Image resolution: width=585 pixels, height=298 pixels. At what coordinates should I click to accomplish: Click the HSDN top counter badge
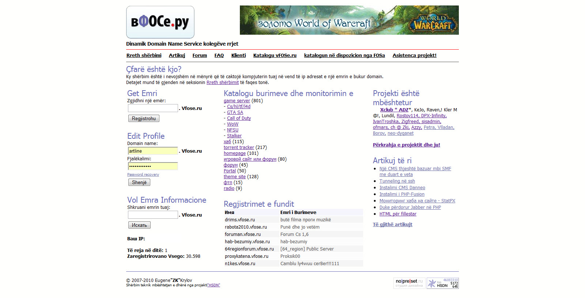pos(442,283)
